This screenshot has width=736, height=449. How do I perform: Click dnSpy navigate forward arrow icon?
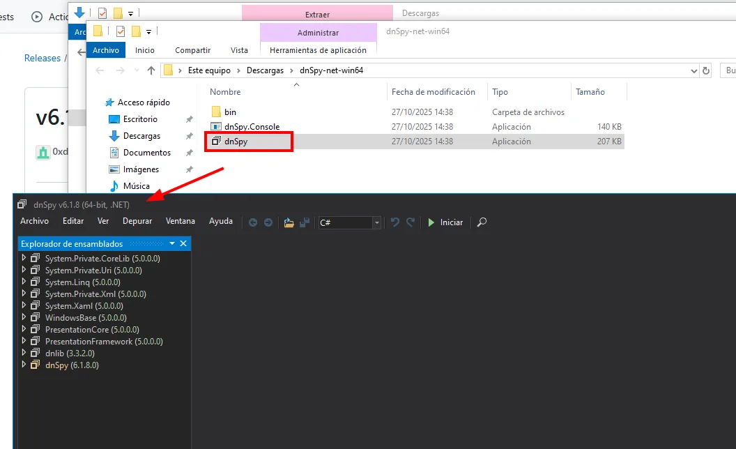(268, 222)
